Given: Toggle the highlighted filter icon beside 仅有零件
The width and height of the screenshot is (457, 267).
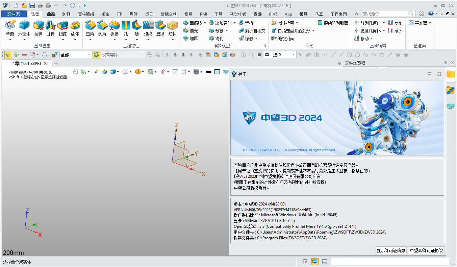Looking at the screenshot, I should [x=96, y=55].
